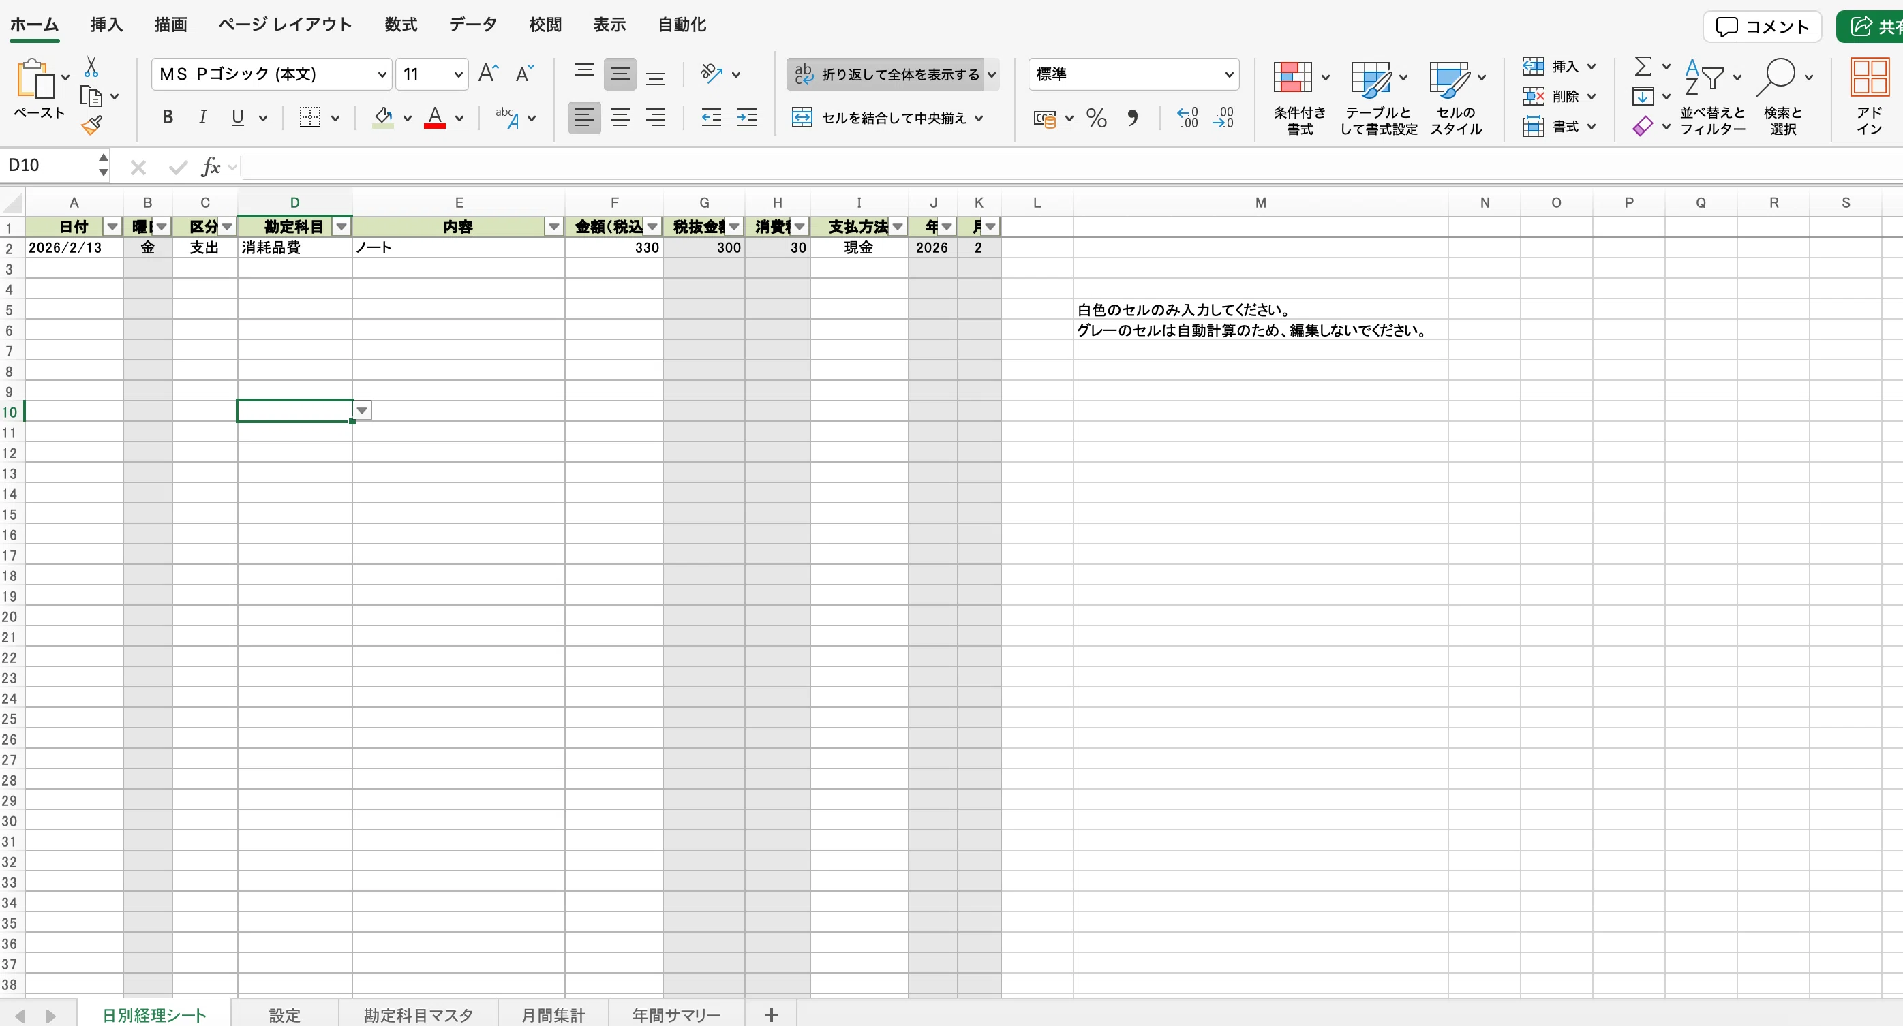Apply percent style icon
This screenshot has width=1903, height=1026.
click(x=1096, y=118)
